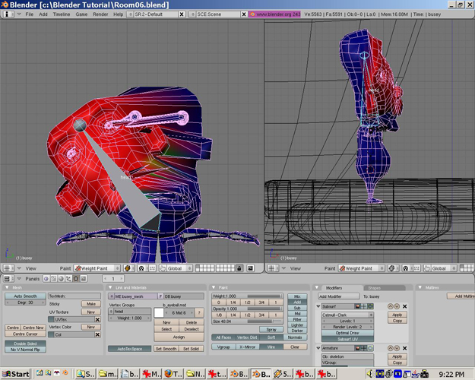Toggle X-Mirror in the Paint panel
This screenshot has height=380, width=475.
pyautogui.click(x=246, y=347)
